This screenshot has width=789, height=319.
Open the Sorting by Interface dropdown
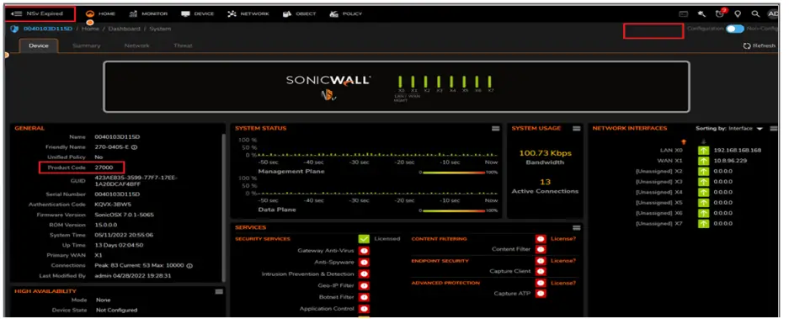(x=729, y=129)
